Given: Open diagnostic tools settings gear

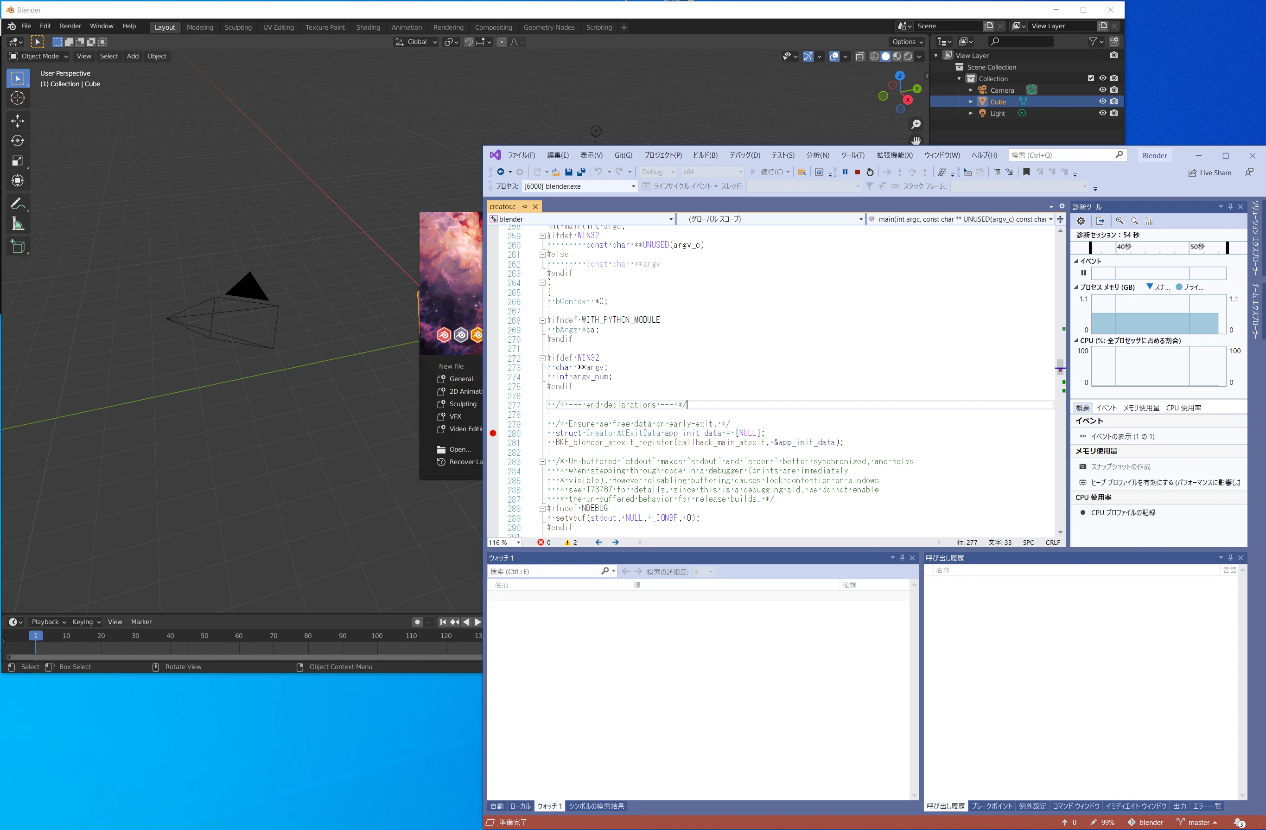Looking at the screenshot, I should pos(1081,221).
